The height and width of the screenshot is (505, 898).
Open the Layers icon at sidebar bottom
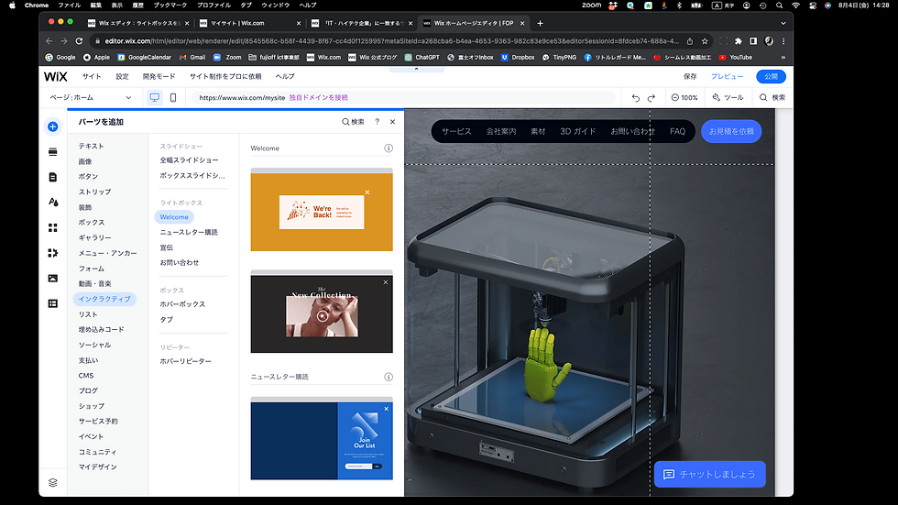point(53,483)
